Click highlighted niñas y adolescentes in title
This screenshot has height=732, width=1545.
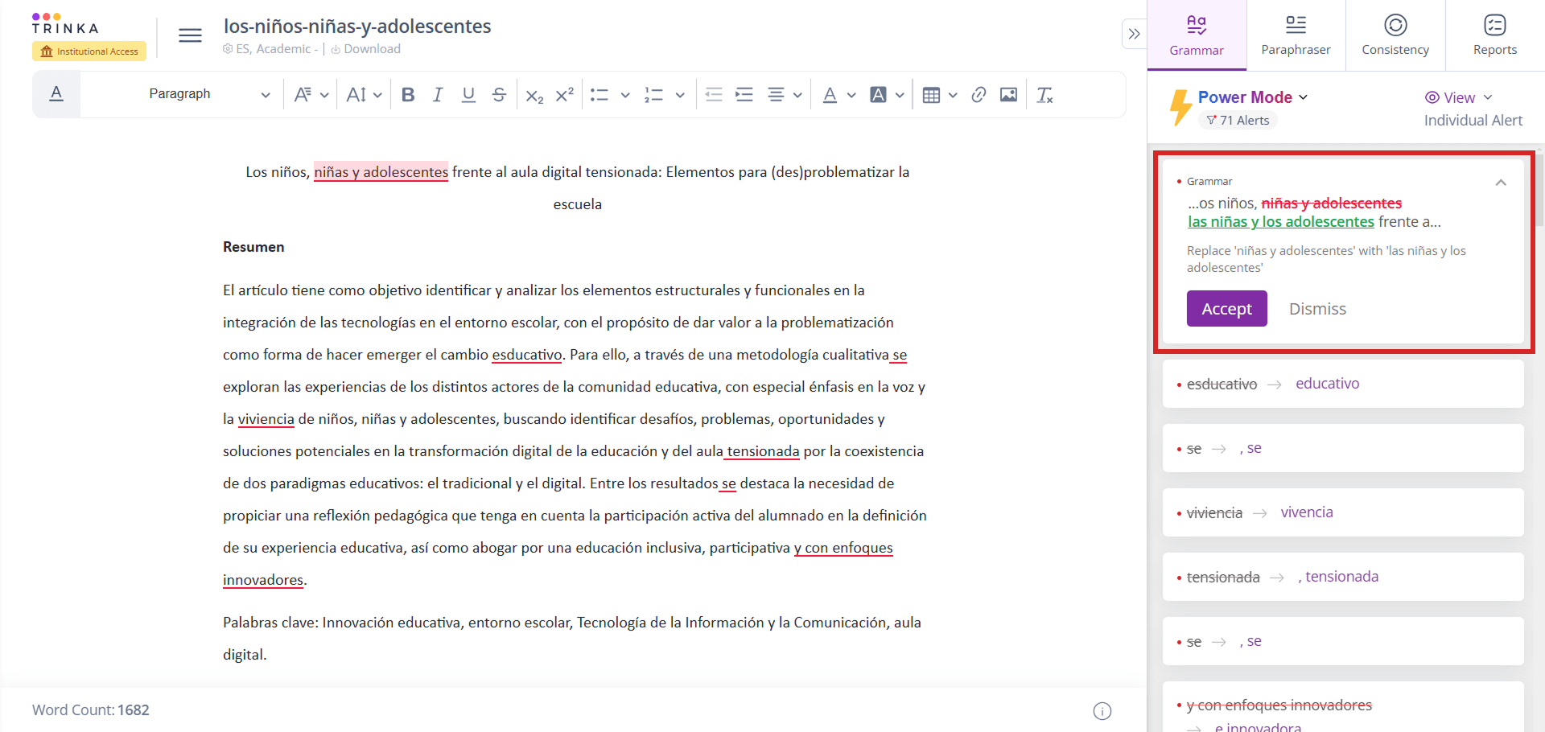point(381,172)
